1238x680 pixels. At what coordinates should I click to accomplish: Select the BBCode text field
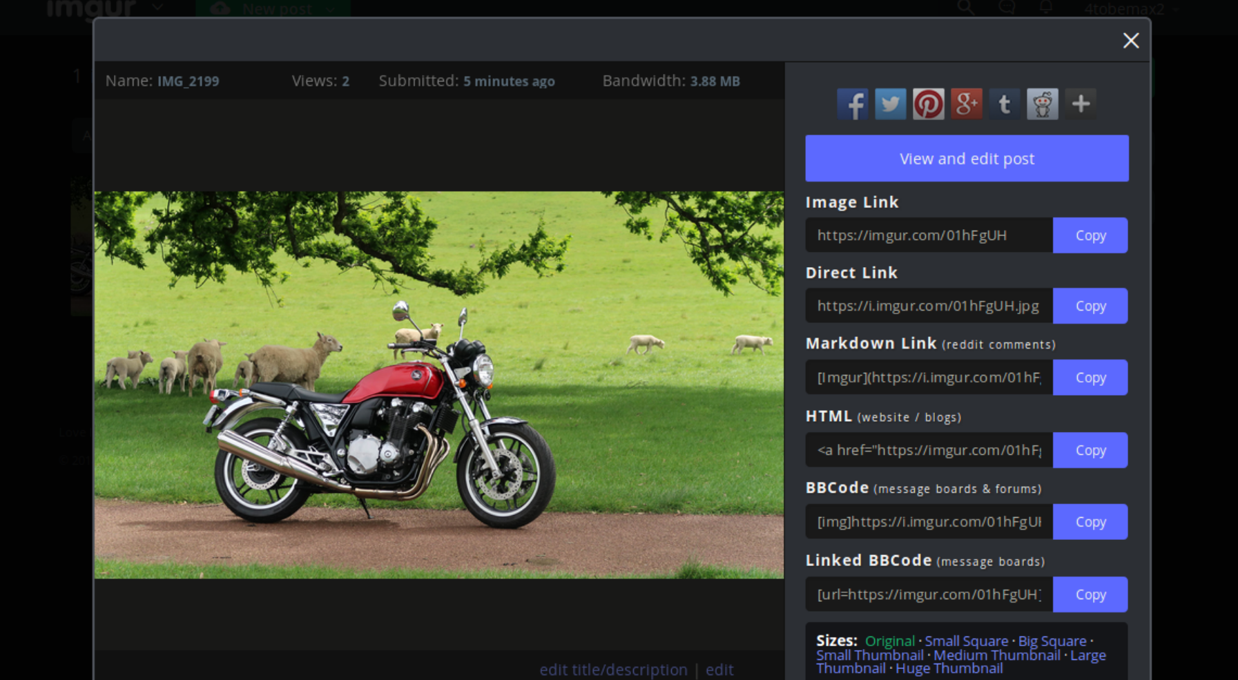tap(929, 522)
